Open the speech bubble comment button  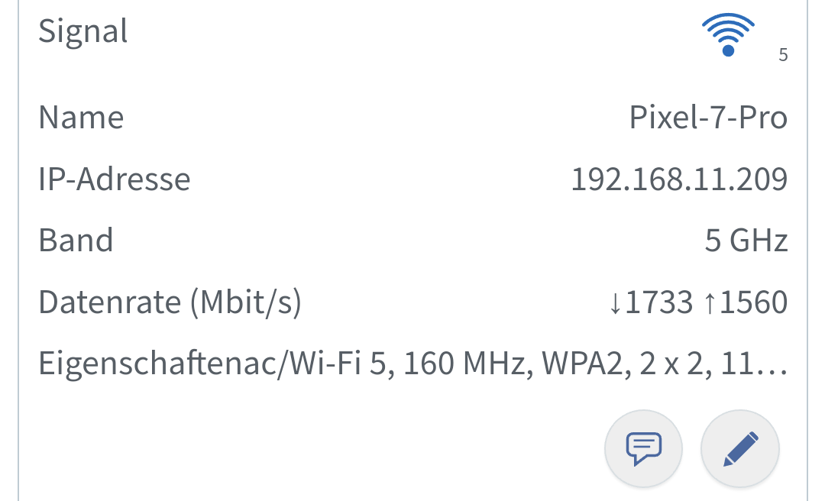(x=643, y=449)
